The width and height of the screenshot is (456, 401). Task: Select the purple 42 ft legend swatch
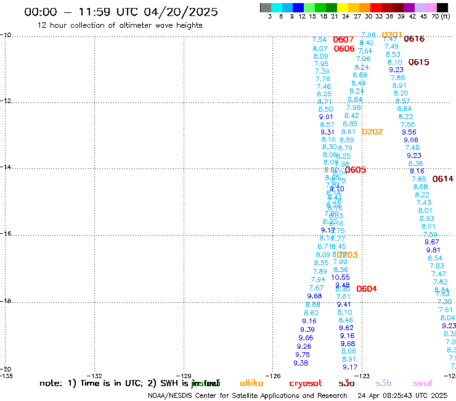[x=409, y=7]
